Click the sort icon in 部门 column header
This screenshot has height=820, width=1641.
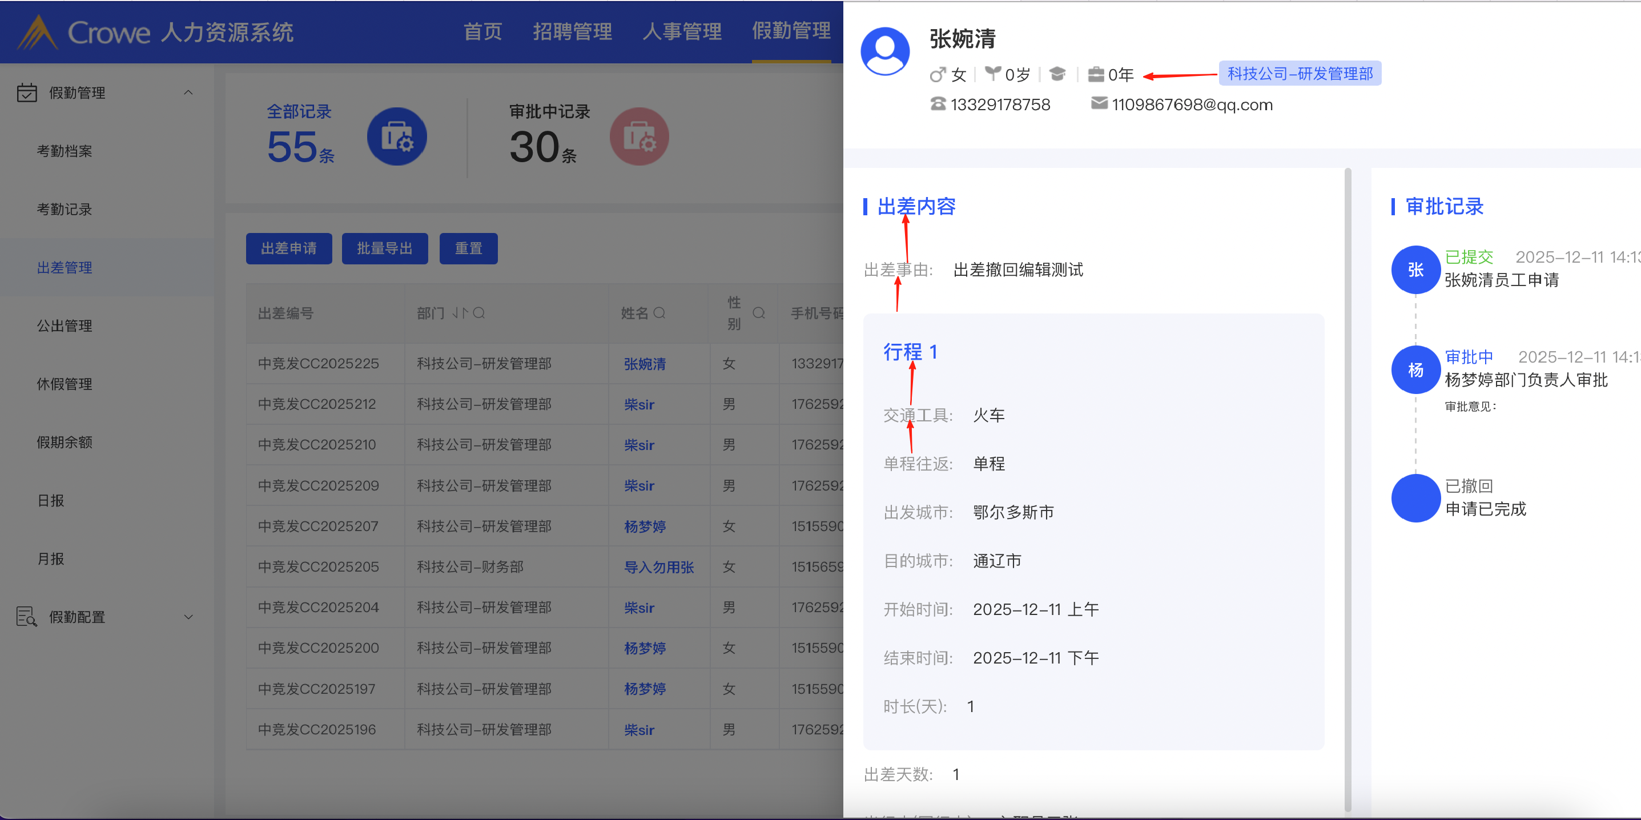coord(460,313)
